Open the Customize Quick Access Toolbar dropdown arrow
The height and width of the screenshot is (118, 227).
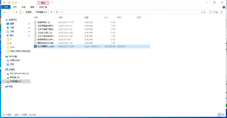point(16,3)
